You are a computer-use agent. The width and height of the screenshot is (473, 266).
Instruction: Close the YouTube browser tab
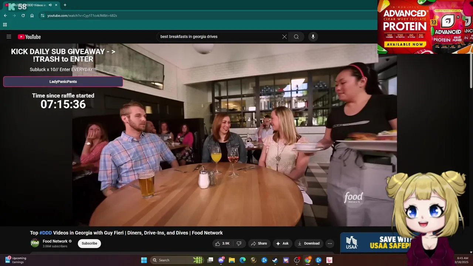[56, 5]
